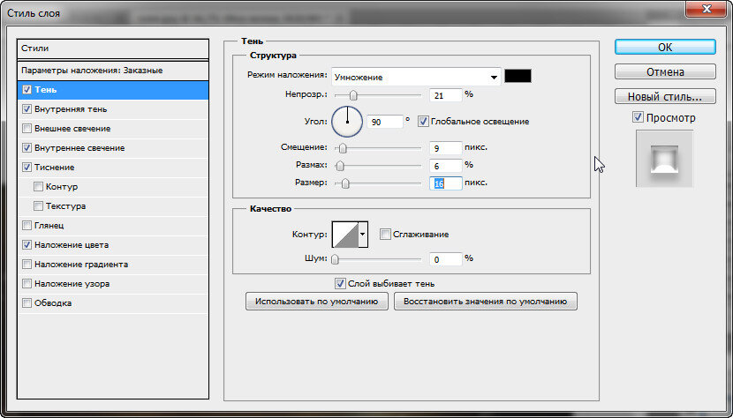
Task: Click Использовать по умолчанию button
Action: [x=316, y=302]
